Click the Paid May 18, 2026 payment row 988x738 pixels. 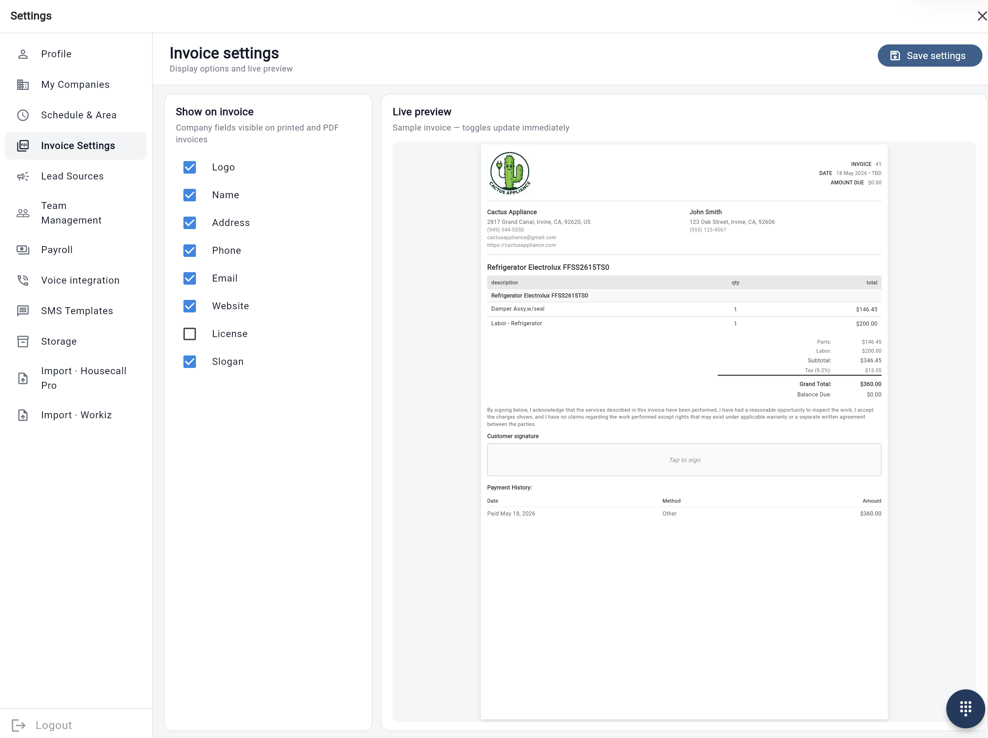(x=684, y=513)
